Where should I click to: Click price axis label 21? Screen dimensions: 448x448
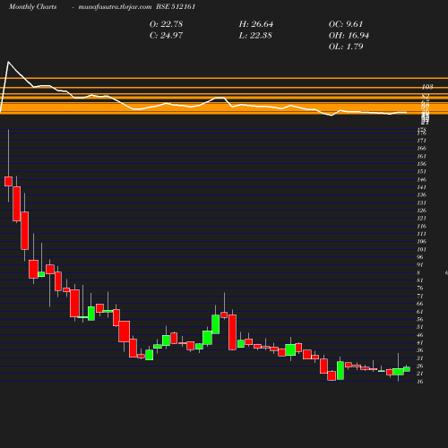pos(420,374)
